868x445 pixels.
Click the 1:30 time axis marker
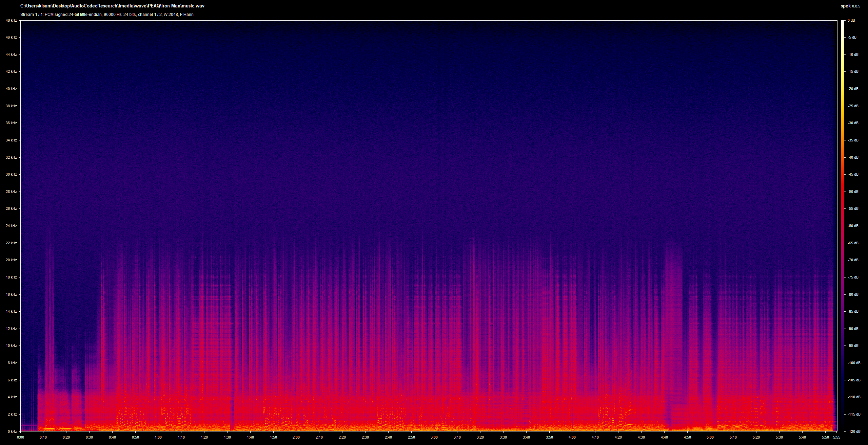point(227,437)
